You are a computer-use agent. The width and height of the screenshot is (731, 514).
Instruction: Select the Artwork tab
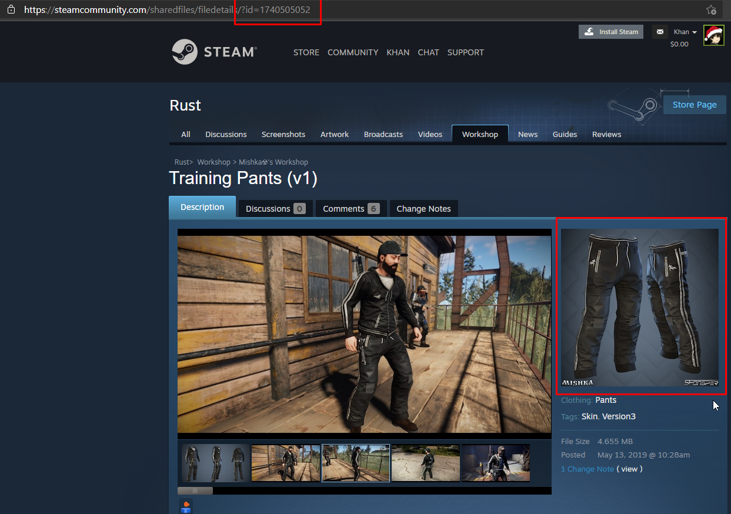pos(335,134)
